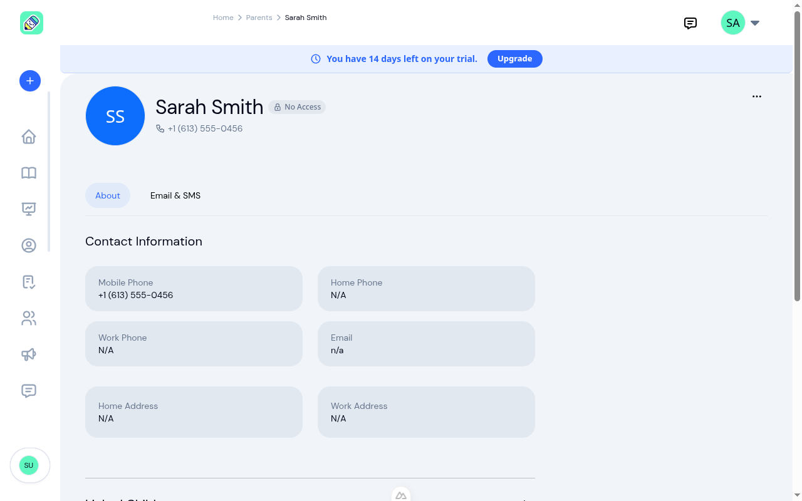
Task: Click the Mobile Phone card
Action: coord(194,289)
